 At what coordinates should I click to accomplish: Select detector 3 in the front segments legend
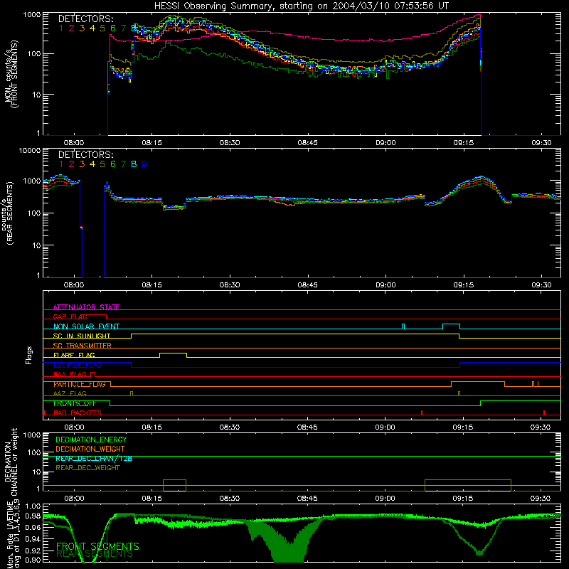82,28
